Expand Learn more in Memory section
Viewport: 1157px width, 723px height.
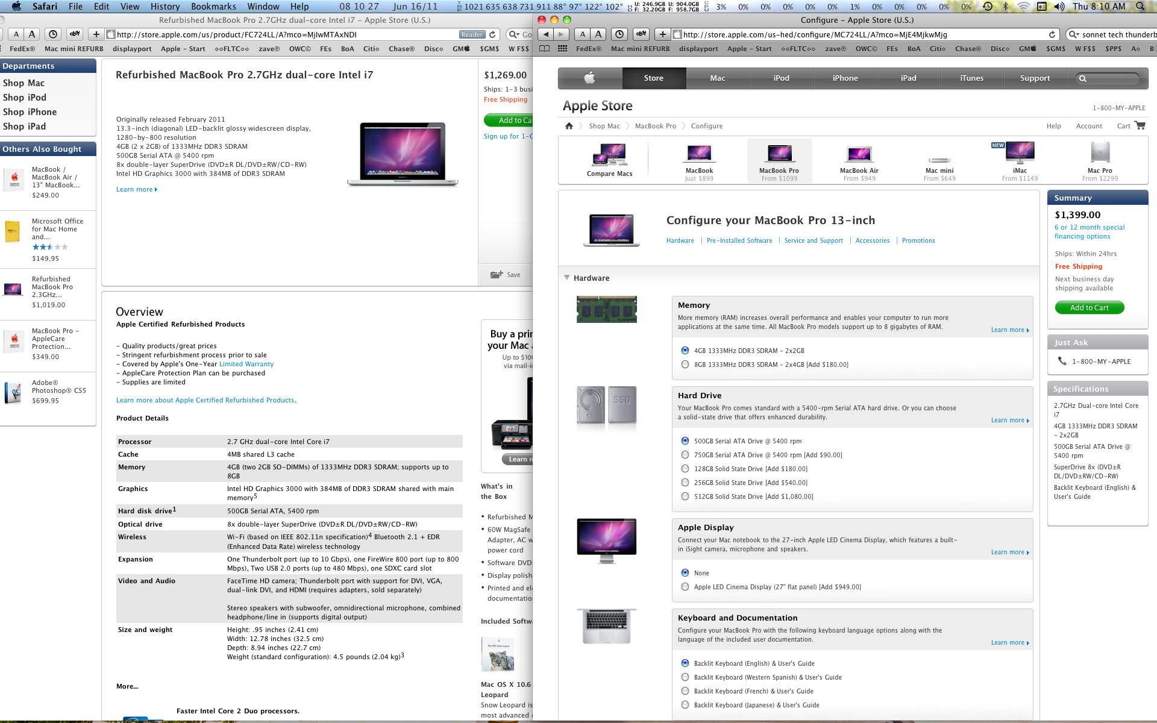(1010, 330)
